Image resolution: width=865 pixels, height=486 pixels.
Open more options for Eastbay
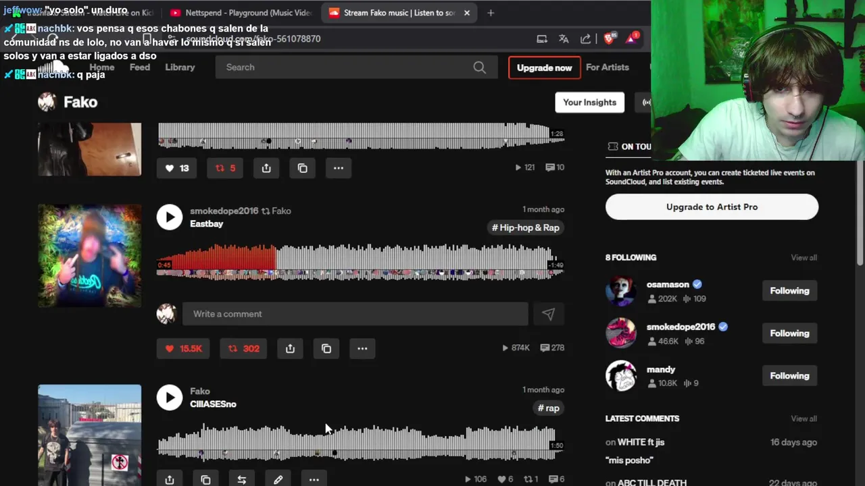(x=362, y=348)
